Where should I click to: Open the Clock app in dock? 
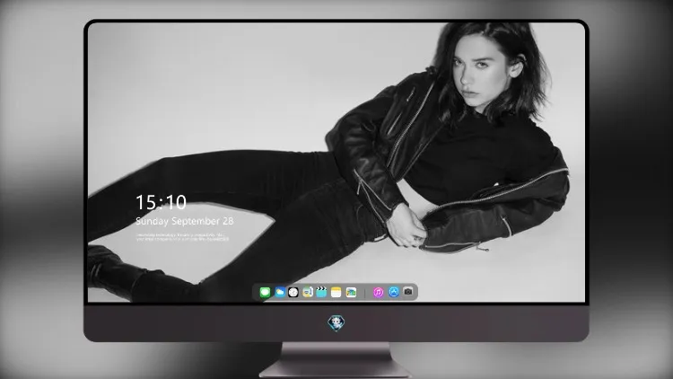pyautogui.click(x=293, y=292)
